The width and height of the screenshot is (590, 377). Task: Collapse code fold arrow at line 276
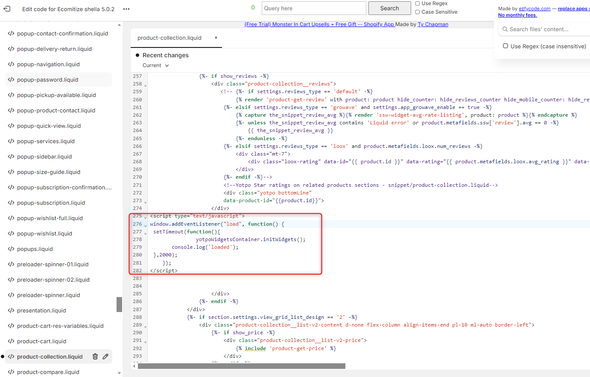click(146, 226)
